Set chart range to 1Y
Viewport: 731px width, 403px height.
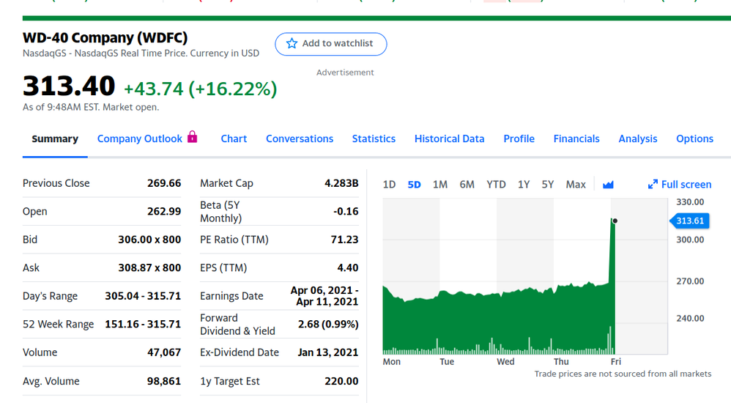[523, 185]
